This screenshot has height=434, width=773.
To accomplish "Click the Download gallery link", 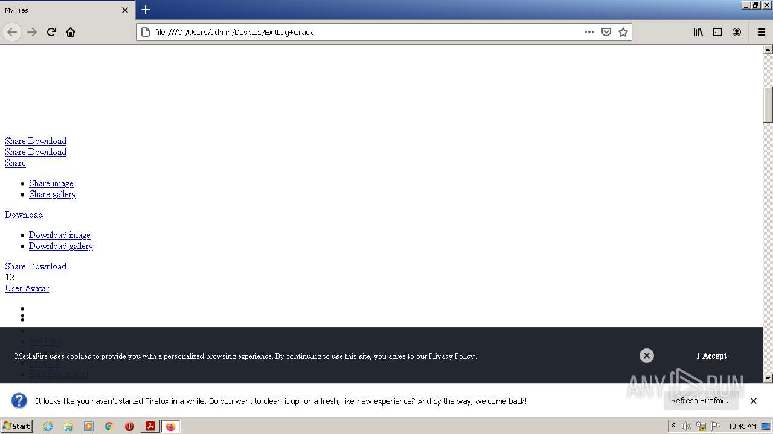I will (61, 246).
